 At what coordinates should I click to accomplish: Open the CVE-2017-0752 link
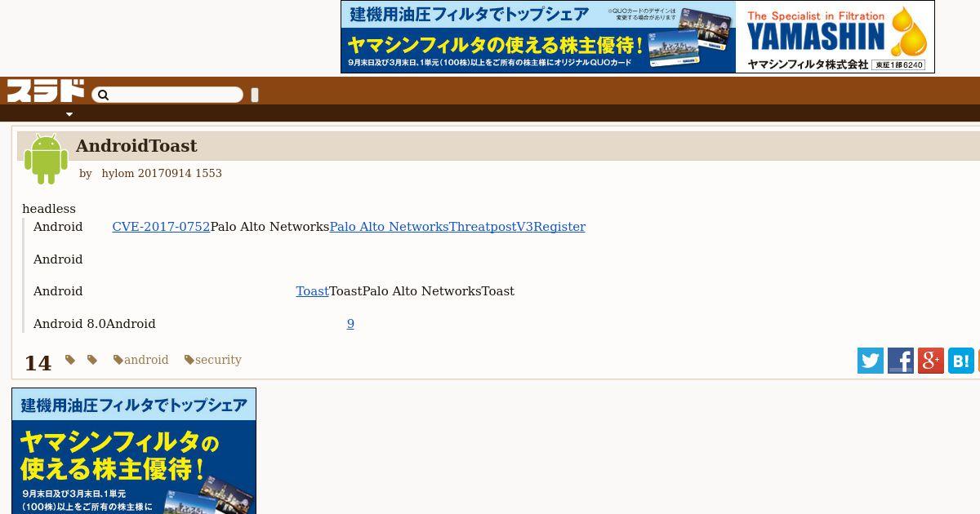(x=161, y=227)
